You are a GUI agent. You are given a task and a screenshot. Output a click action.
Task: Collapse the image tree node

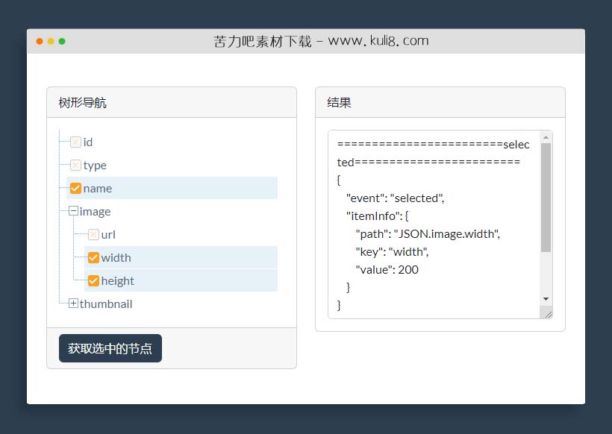pyautogui.click(x=73, y=212)
